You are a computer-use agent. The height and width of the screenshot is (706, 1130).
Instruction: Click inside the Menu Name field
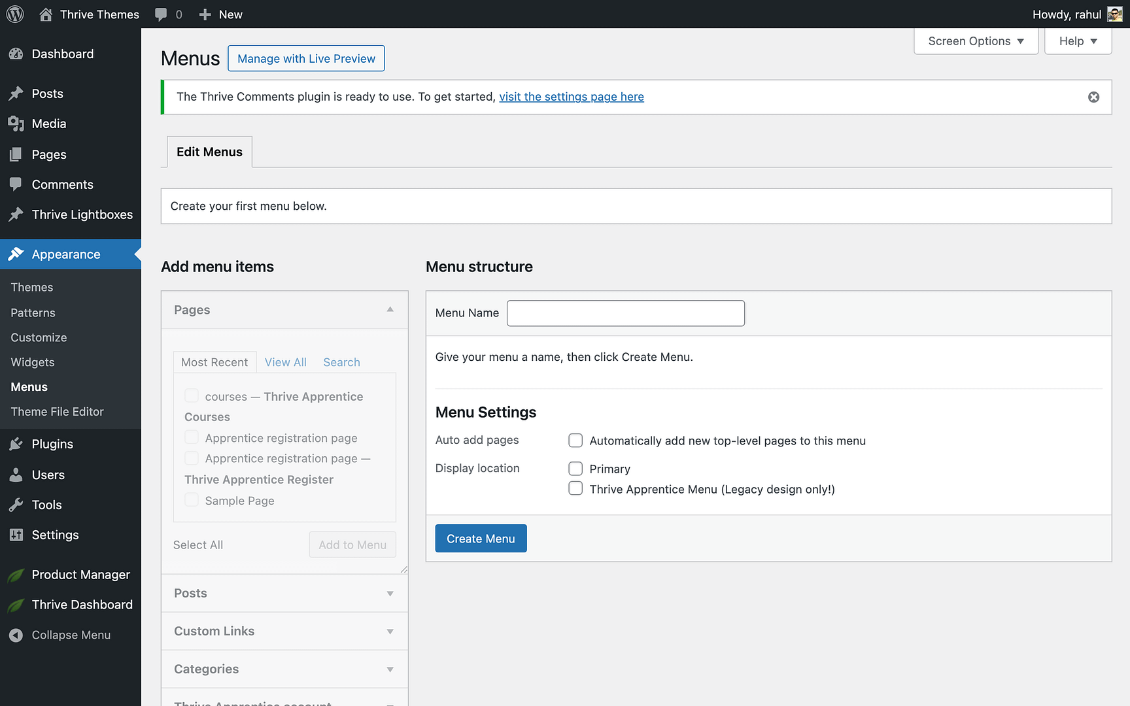tap(625, 313)
